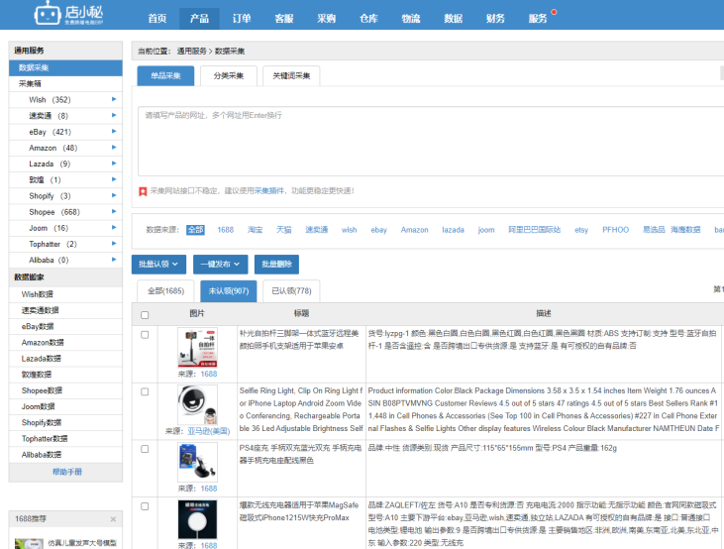
Task: Switch to the 单品采集 tab
Action: (x=165, y=75)
